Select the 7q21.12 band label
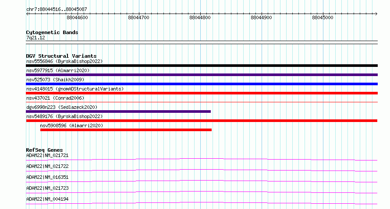Screen dimensions: 390x209 point(35,38)
